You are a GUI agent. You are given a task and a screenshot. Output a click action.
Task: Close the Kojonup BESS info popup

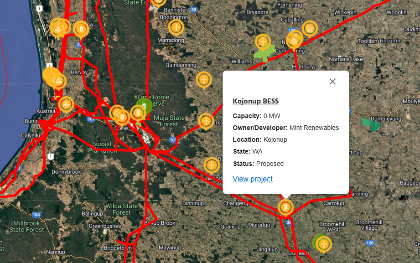click(332, 82)
